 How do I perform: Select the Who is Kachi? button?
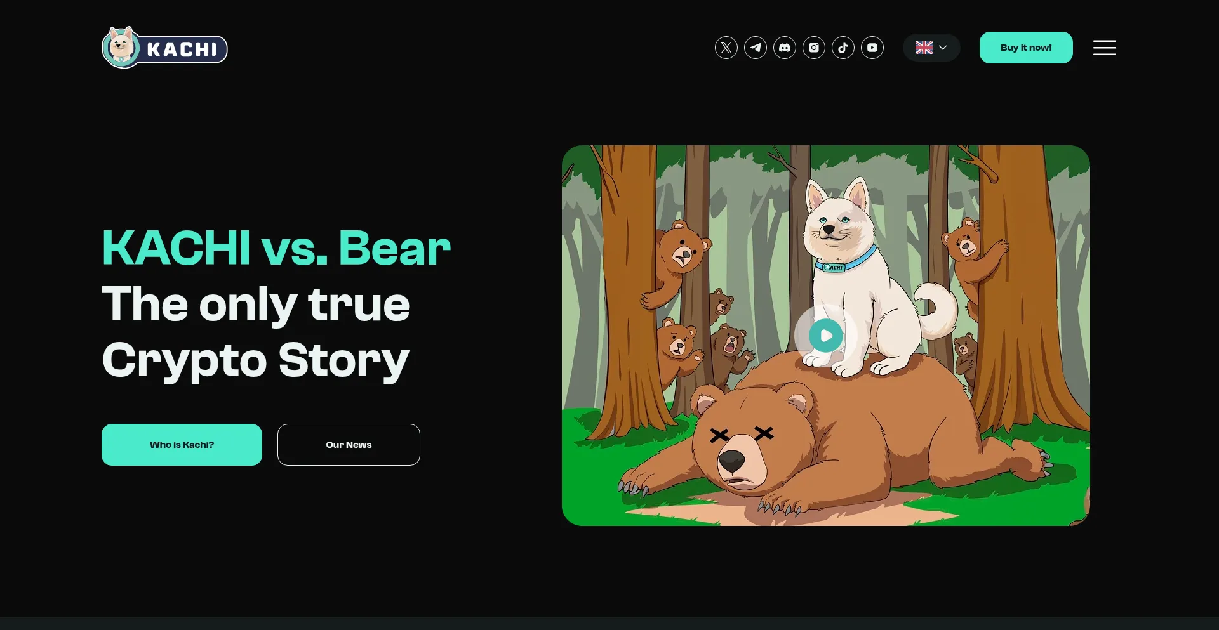pyautogui.click(x=182, y=445)
